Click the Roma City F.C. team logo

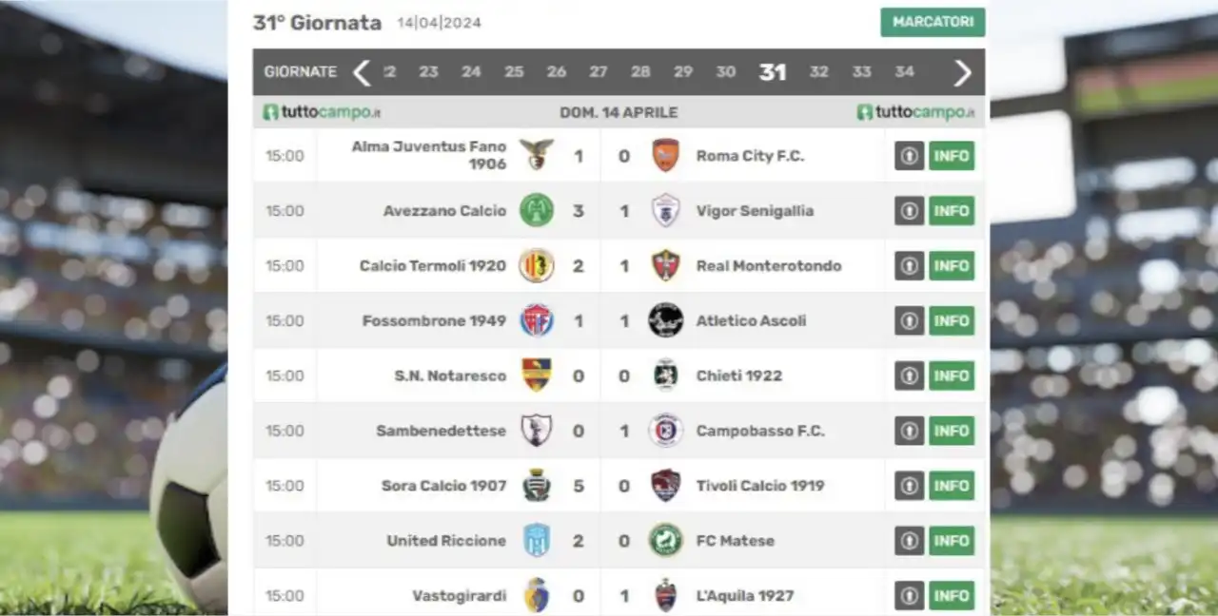pos(665,155)
